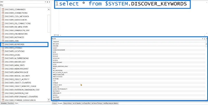The image size is (208, 105).
Task: Click the table icon beside DISCOVER_COMMANDS
Action: [x=3, y=10]
